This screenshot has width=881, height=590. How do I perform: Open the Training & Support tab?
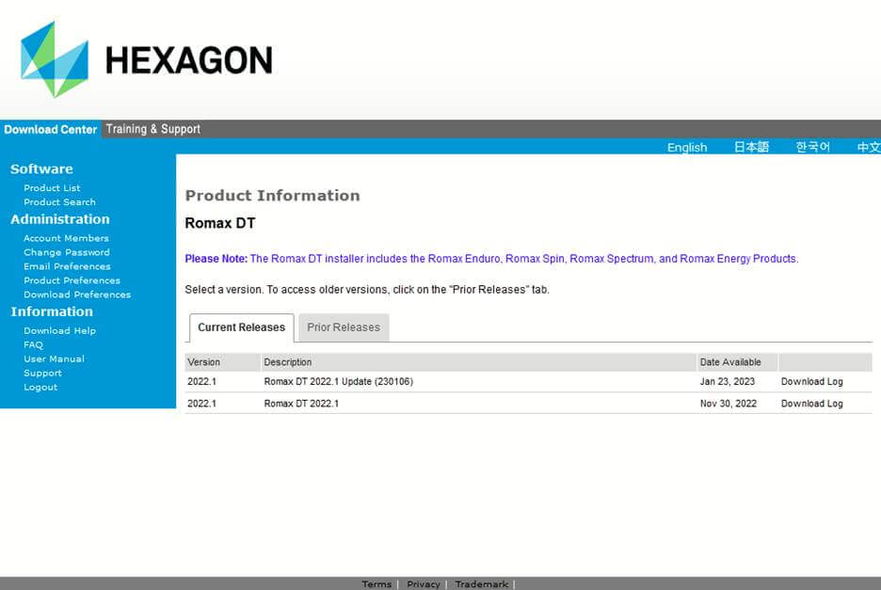(x=152, y=129)
